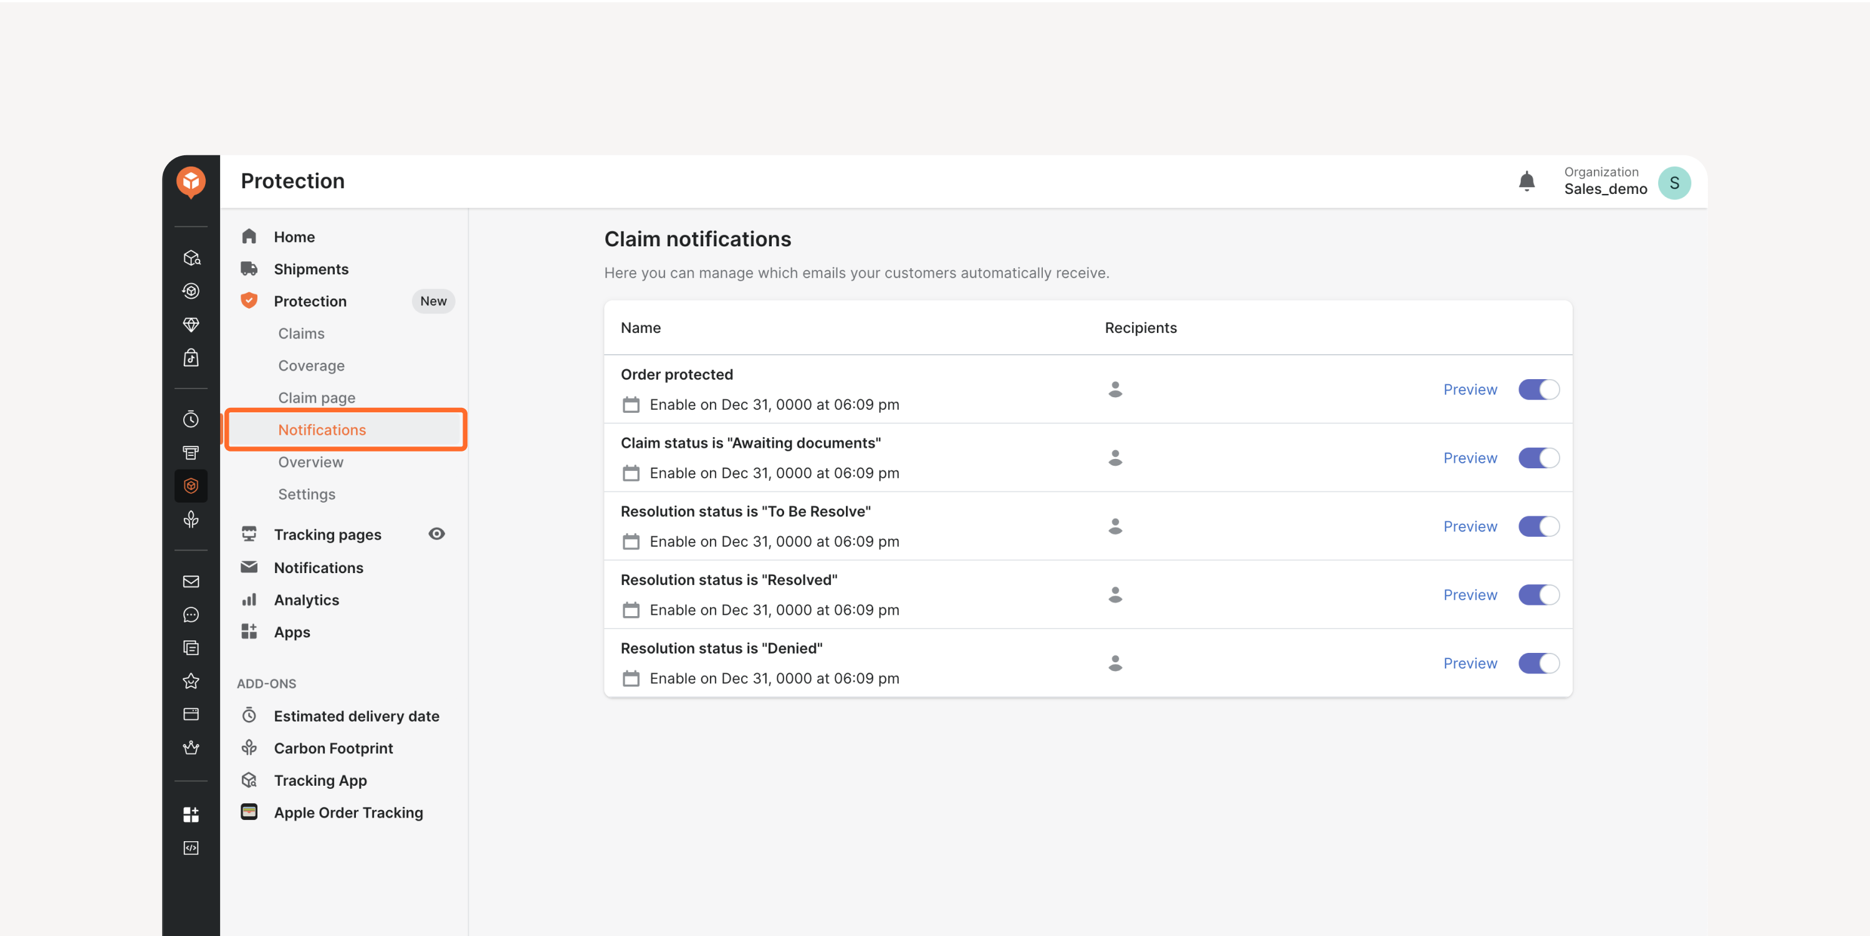Open the package tracking search icon in dark sidebar

pyautogui.click(x=191, y=258)
